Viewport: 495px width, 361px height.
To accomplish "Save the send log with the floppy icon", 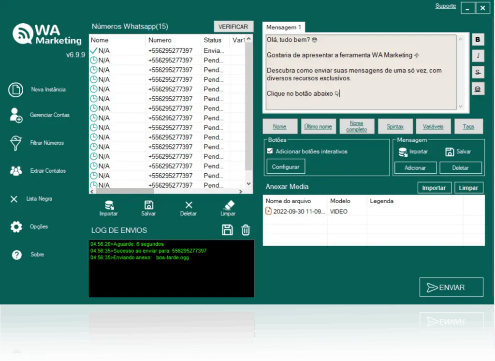I will tap(227, 230).
